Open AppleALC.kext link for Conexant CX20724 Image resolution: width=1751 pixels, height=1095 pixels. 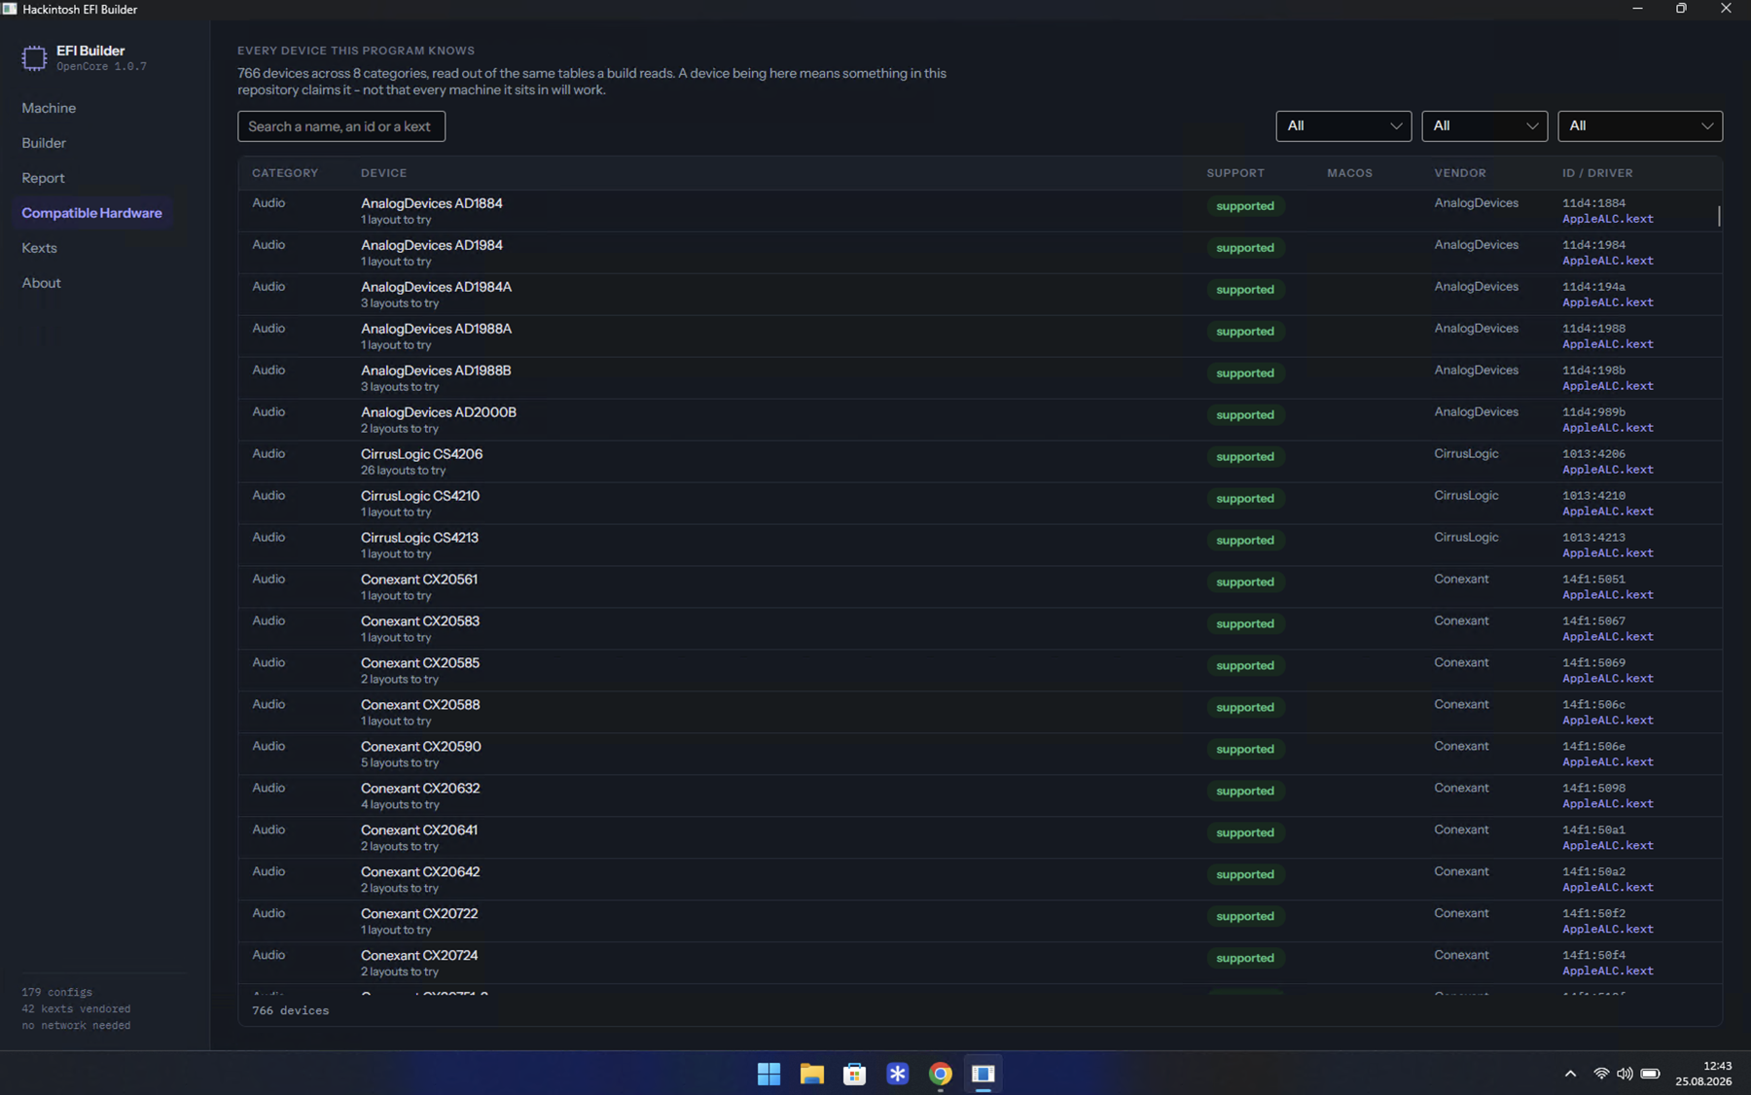(1608, 971)
